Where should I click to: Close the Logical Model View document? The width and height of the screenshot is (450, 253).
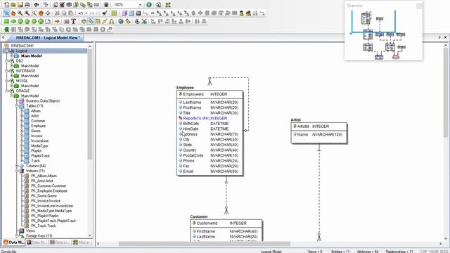tap(445, 37)
